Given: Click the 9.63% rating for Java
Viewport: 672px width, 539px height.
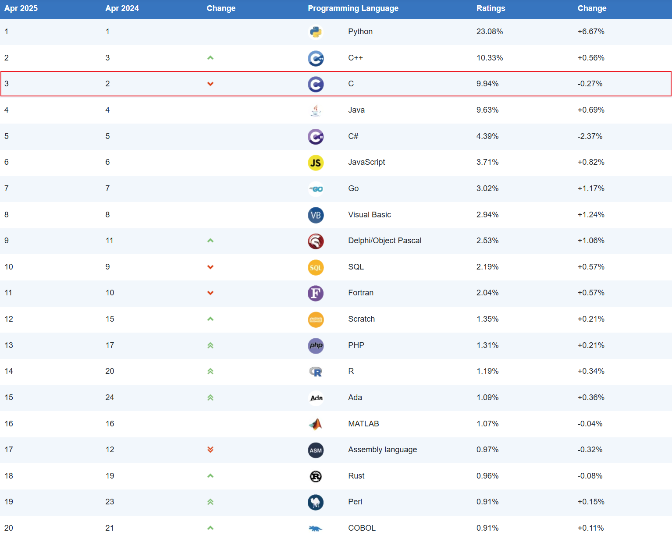Looking at the screenshot, I should pyautogui.click(x=487, y=110).
